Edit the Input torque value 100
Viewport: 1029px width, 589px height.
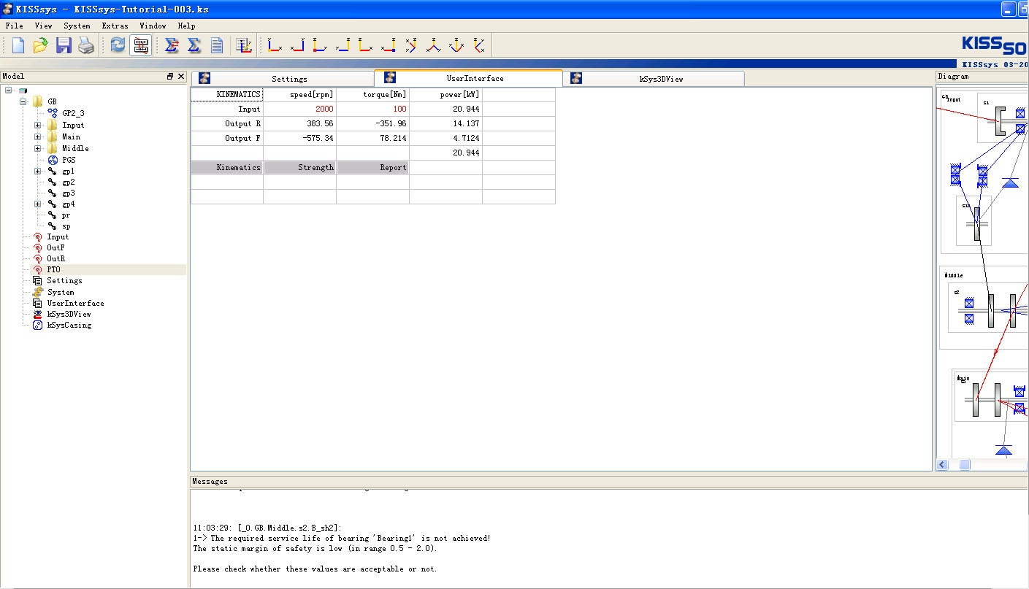373,109
